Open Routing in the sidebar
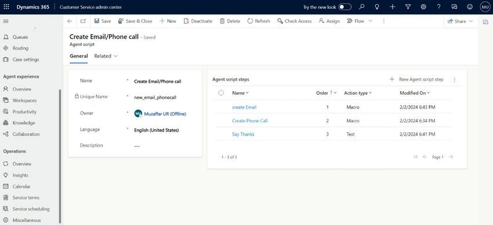Image resolution: width=493 pixels, height=225 pixels. pos(20,48)
